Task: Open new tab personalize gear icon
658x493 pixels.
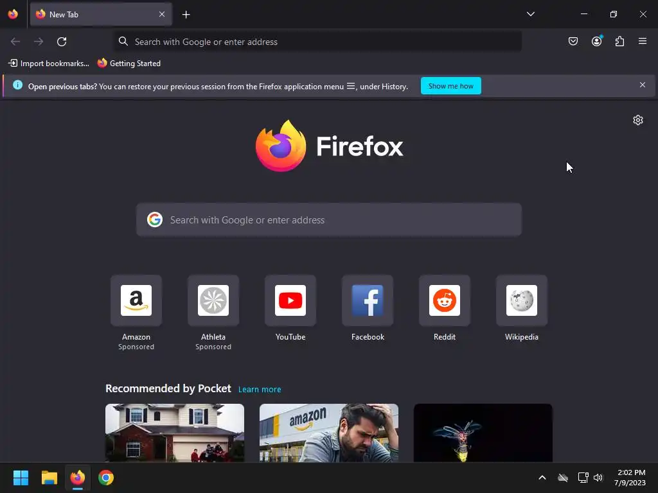Action: (638, 120)
